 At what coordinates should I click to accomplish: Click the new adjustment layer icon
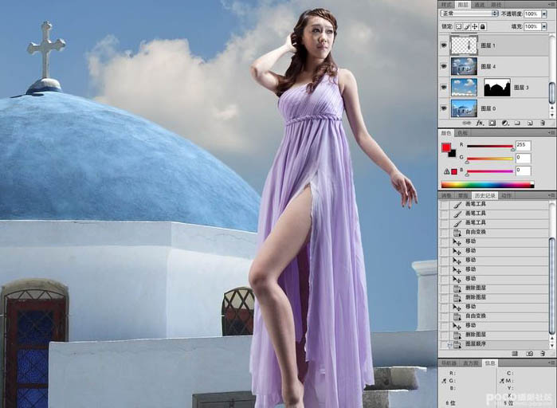(x=504, y=124)
